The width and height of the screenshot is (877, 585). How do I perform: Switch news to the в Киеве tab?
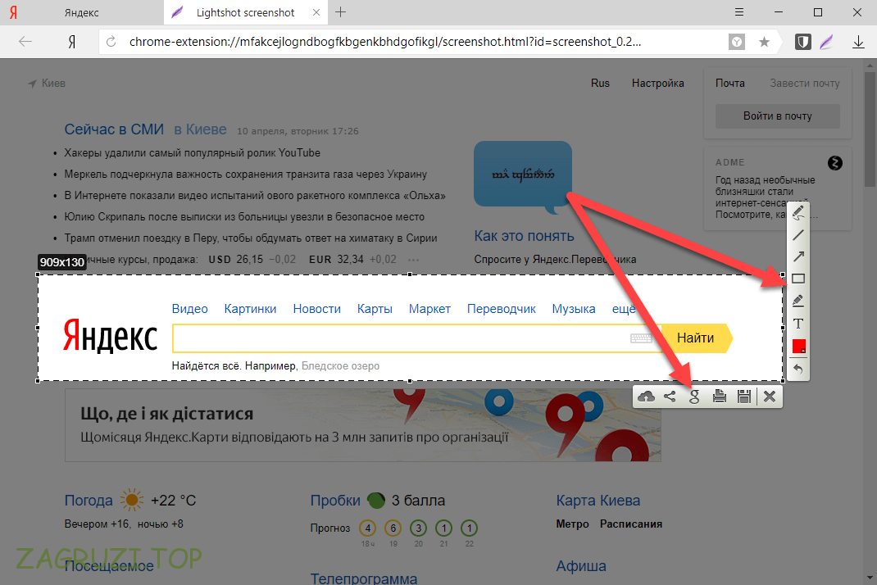[x=200, y=129]
